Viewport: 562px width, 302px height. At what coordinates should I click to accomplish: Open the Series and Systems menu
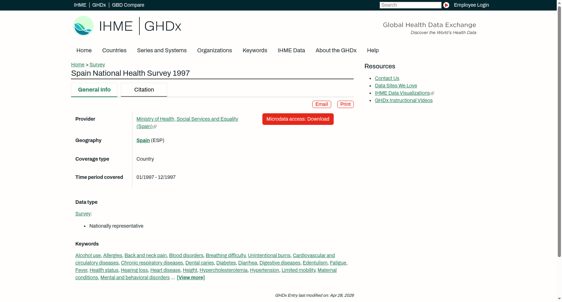click(162, 51)
